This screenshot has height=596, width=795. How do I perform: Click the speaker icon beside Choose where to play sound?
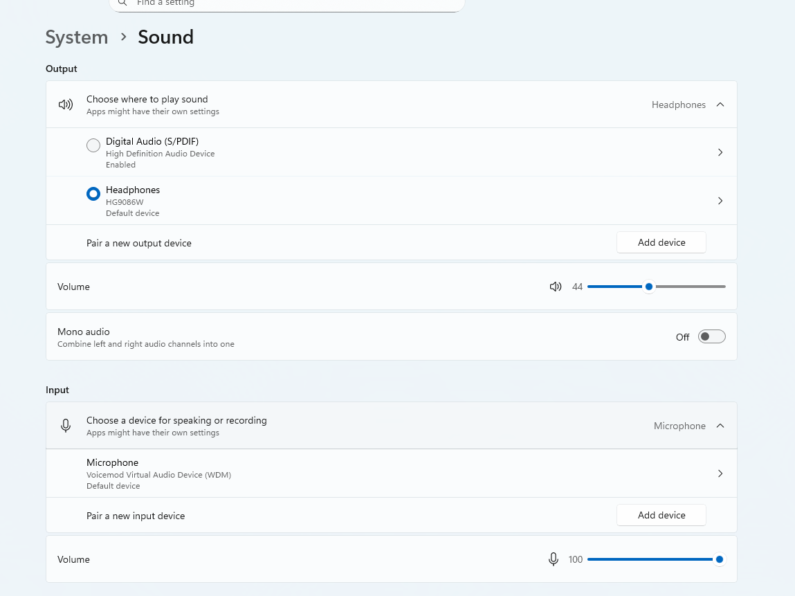tap(66, 105)
